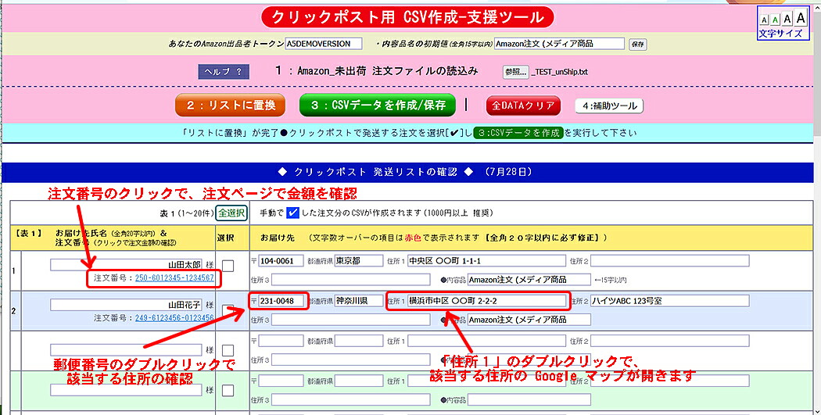
Task: Click 参照... to browse for the order file
Action: coord(515,72)
